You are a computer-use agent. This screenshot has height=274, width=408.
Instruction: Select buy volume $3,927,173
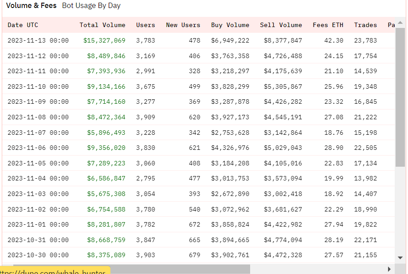[230, 117]
